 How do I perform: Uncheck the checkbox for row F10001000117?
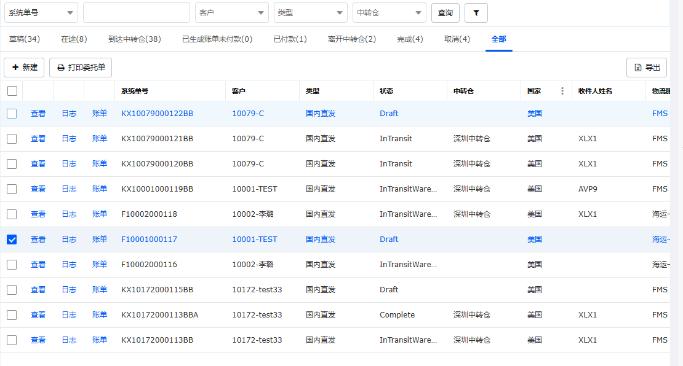[12, 239]
